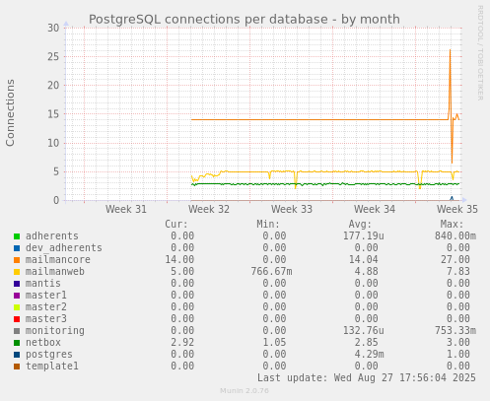The image size is (490, 401).
Task: Click the adherents green legend swatch
Action: 17,236
